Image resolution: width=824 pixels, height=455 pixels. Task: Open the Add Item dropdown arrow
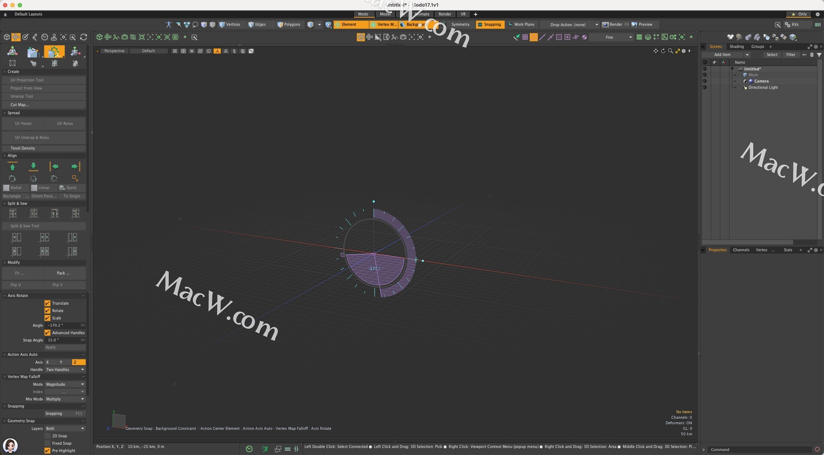click(747, 55)
